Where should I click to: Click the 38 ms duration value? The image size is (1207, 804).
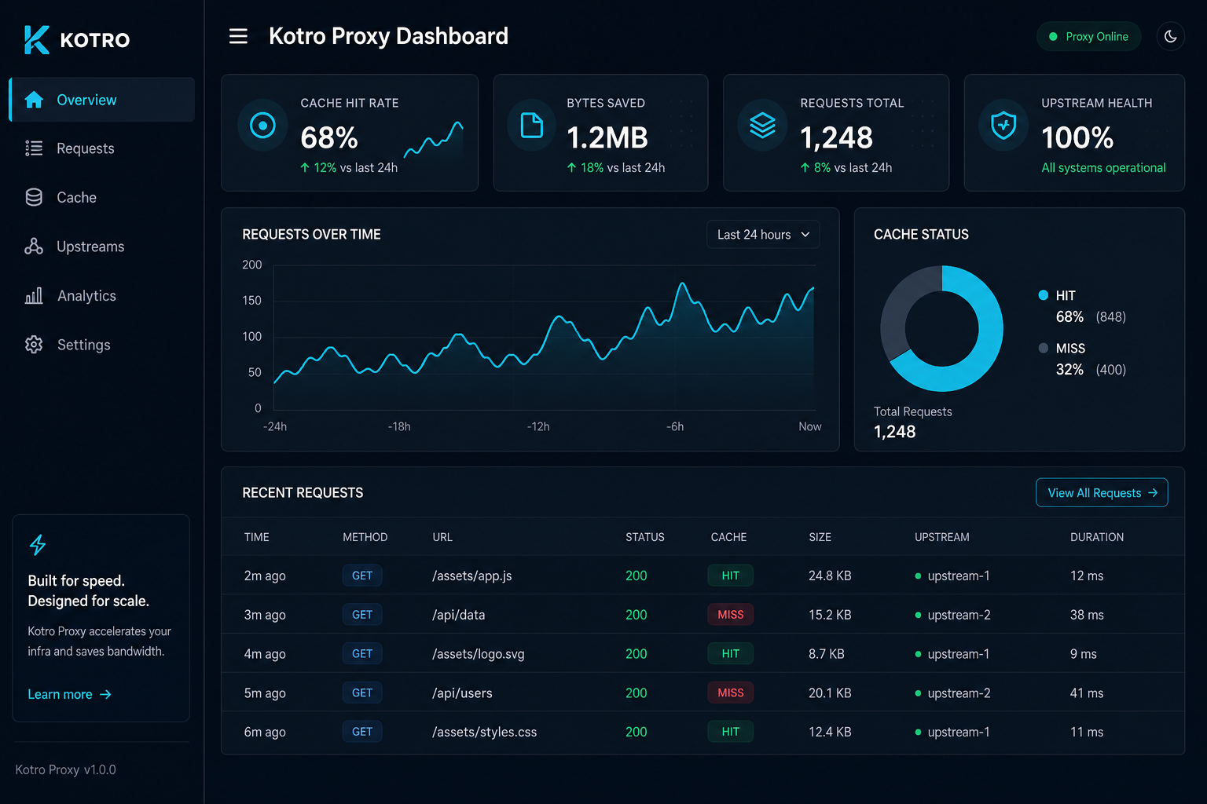point(1087,615)
